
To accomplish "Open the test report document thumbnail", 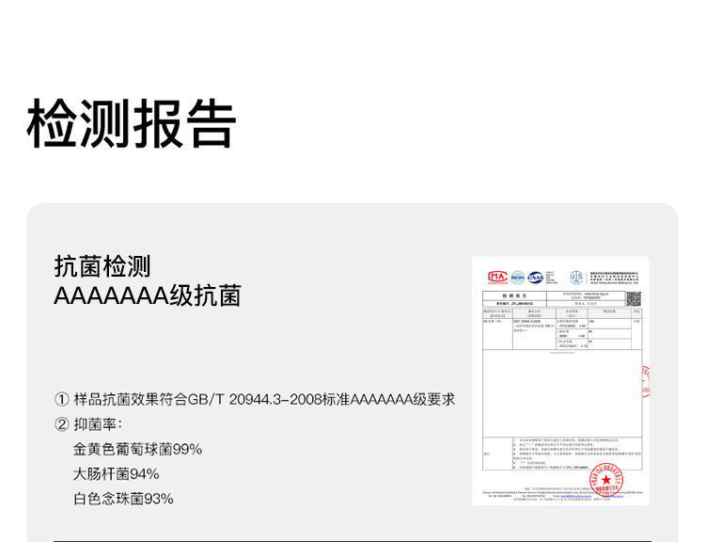I will click(561, 380).
